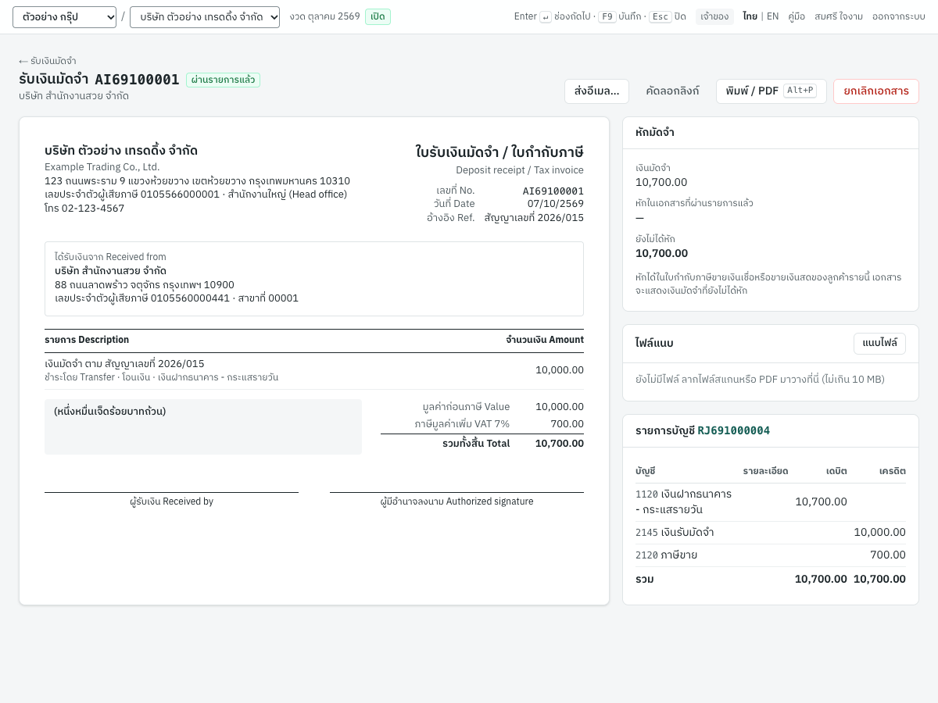Click account row 2145 เงินรับมัดจำ
Screen dimensions: 938x703
771,533
